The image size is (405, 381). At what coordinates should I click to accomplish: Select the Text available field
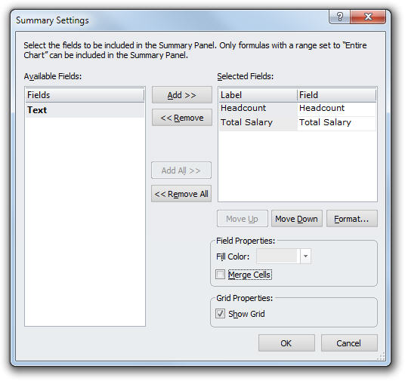click(x=85, y=110)
